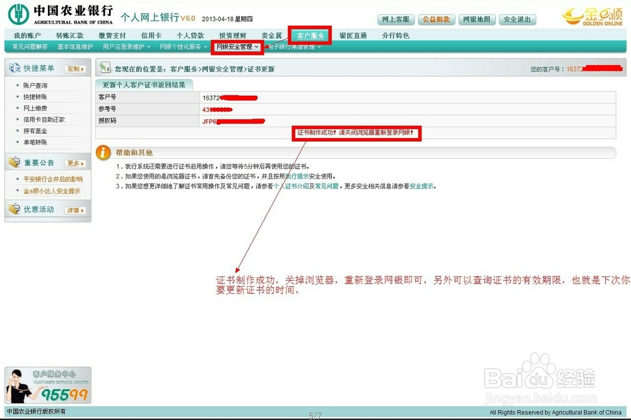
Task: Click the info icon beside 帮助和其他
Action: click(x=103, y=151)
